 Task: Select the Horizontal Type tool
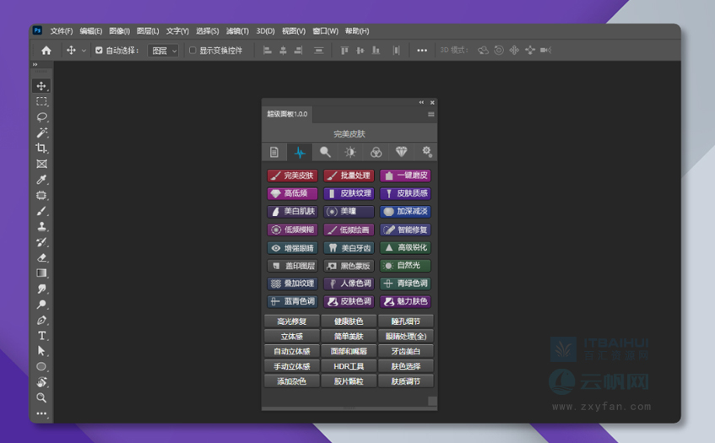tap(41, 336)
